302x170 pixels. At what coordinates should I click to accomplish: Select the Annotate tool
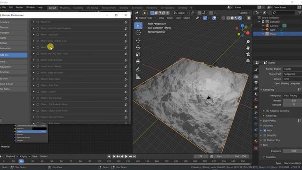pos(138,69)
